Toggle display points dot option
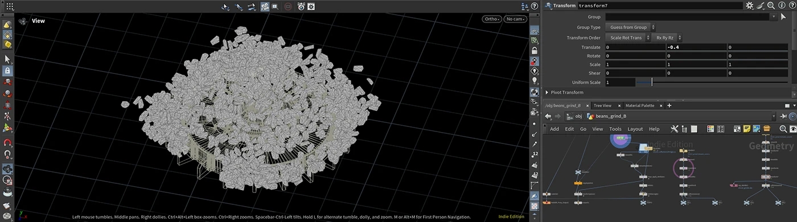This screenshot has width=797, height=222. (x=535, y=124)
